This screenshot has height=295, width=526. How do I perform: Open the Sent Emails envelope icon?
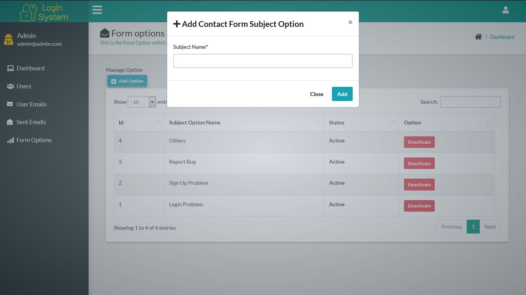pos(10,122)
